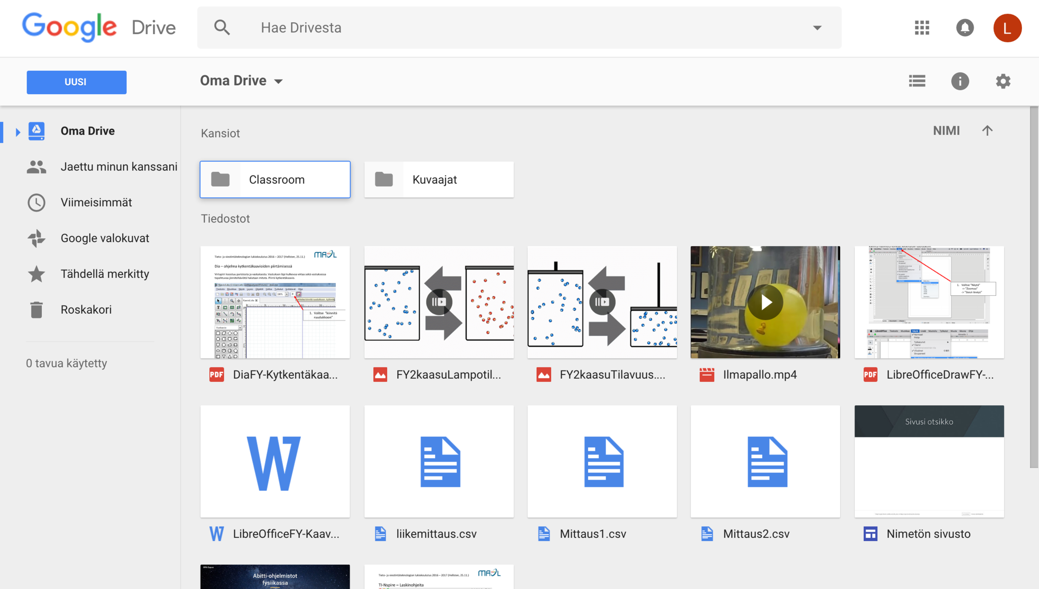Click the blue UUSI button

pos(76,82)
